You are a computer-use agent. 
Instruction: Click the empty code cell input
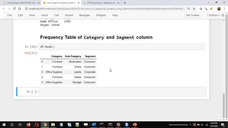coord(122,92)
